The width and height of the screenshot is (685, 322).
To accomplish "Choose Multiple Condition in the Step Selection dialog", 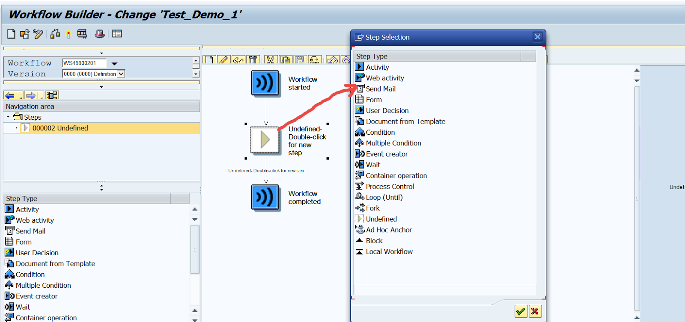I will pyautogui.click(x=393, y=143).
